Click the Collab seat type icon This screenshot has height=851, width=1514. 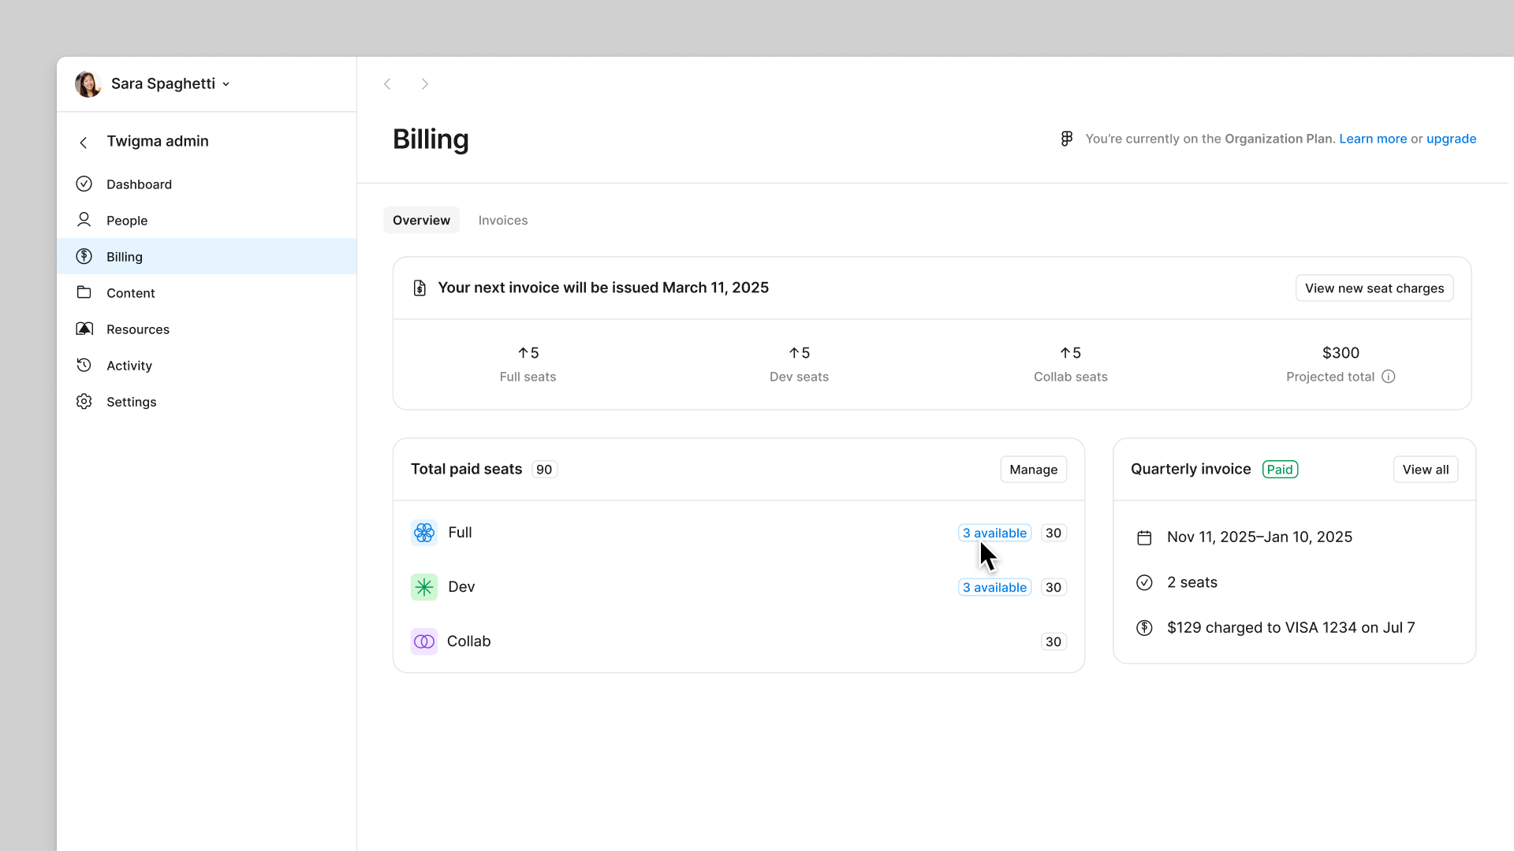click(423, 641)
